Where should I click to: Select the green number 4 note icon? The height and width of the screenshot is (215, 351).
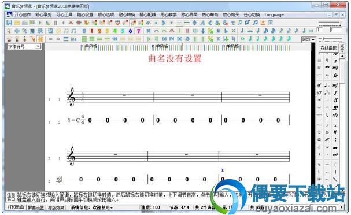point(115,31)
